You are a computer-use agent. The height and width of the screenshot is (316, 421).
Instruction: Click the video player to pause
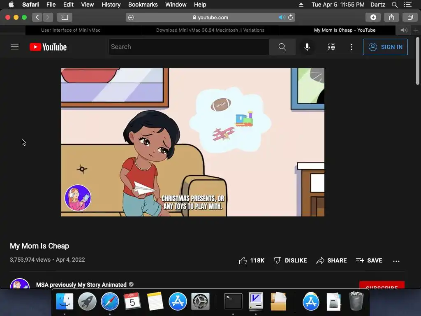point(193,142)
